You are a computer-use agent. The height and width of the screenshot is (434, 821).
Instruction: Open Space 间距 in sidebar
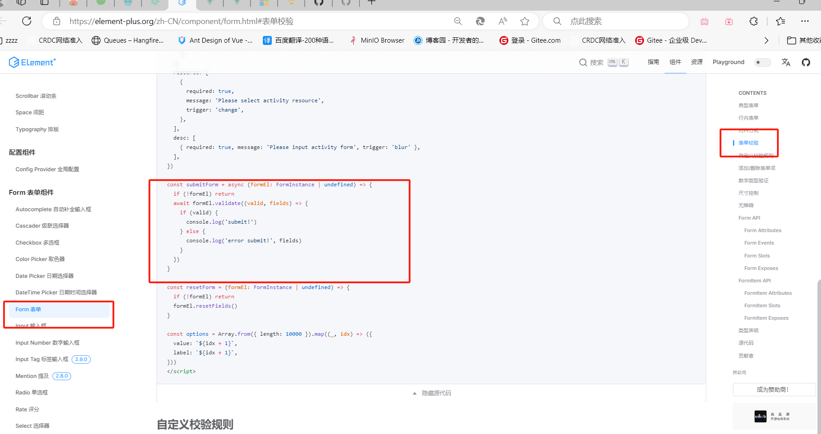[30, 113]
